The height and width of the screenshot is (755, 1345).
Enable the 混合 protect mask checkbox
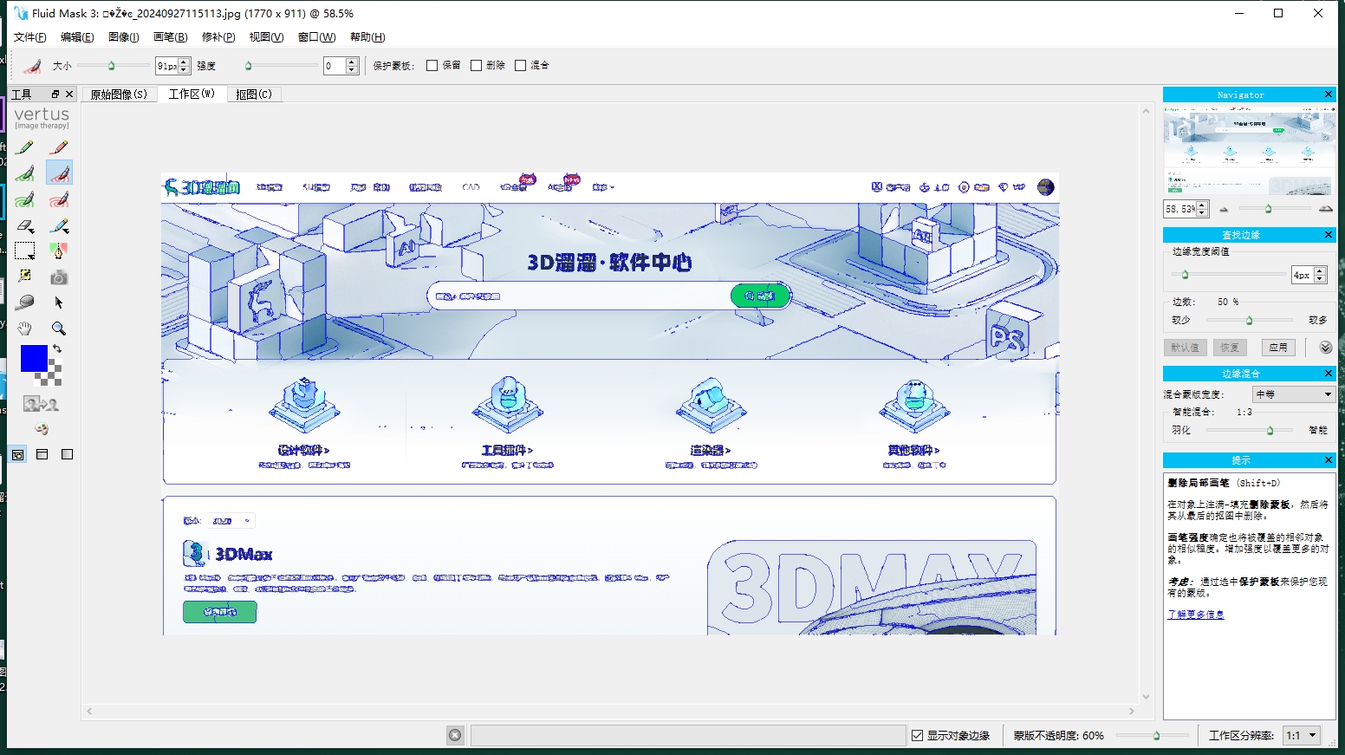pyautogui.click(x=520, y=65)
